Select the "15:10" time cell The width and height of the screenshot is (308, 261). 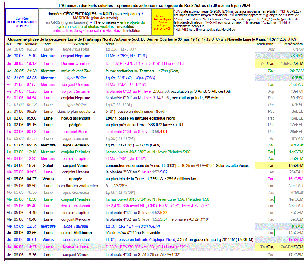(x=32, y=56)
